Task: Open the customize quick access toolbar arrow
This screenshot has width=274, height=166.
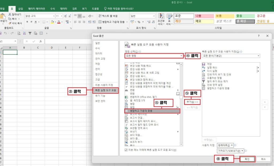Action: pyautogui.click(x=47, y=33)
